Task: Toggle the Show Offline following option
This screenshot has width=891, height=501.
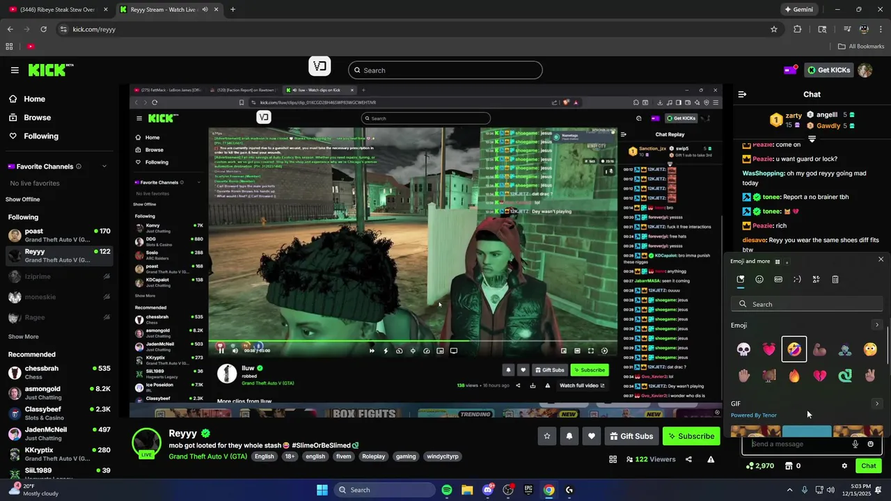Action: point(23,200)
